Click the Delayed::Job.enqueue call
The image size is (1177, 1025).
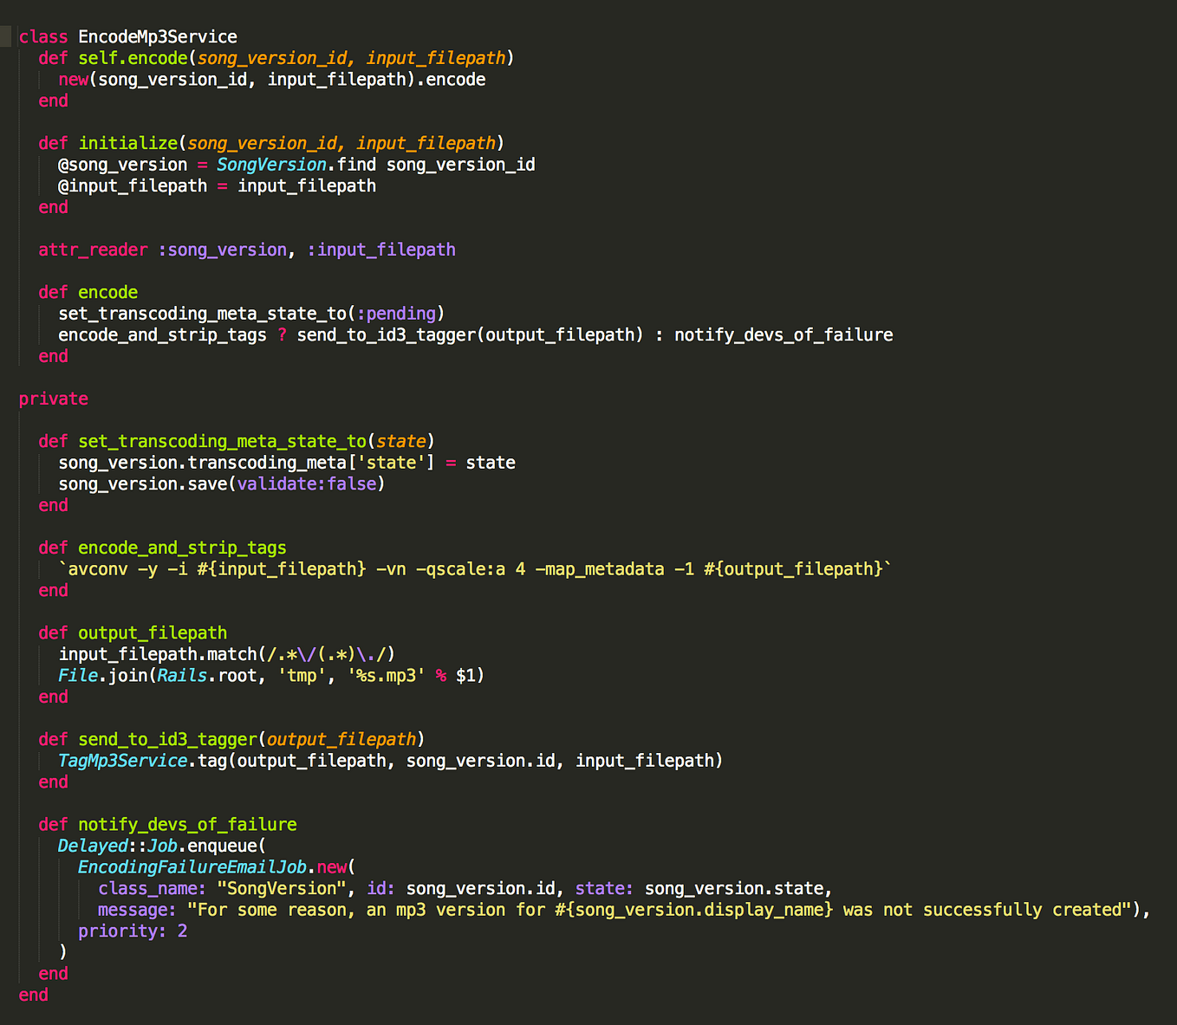(x=160, y=846)
